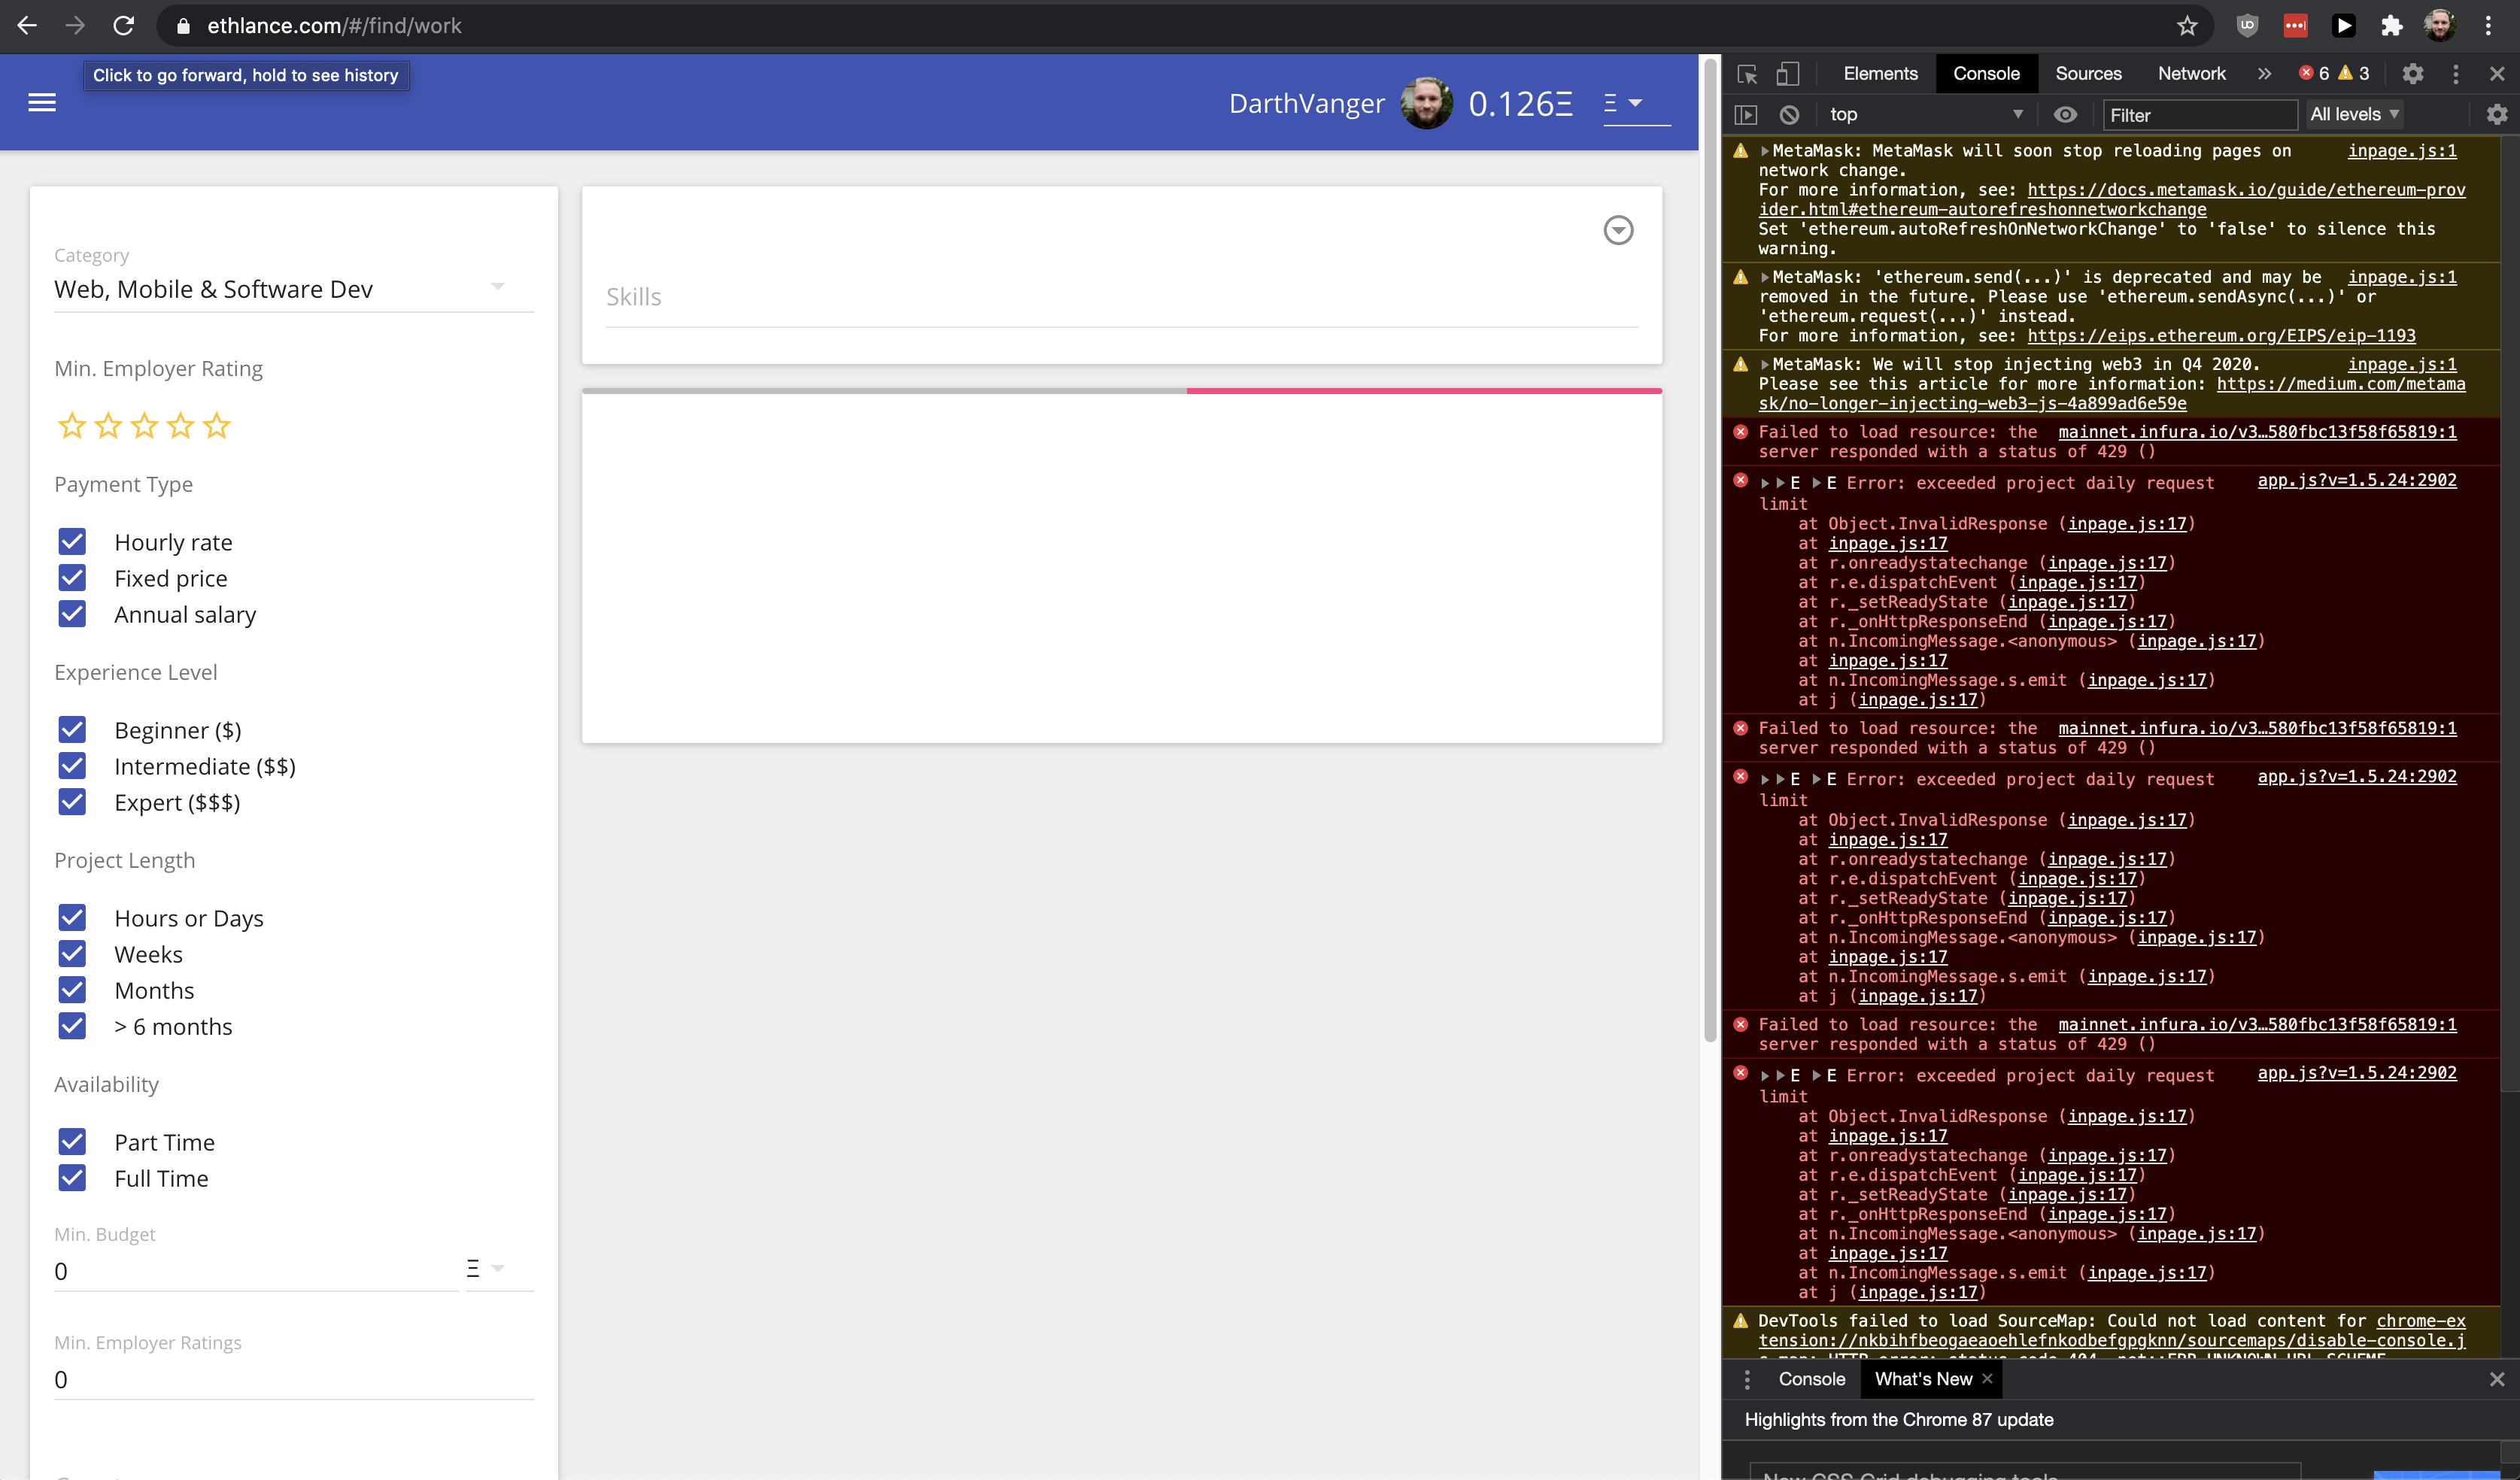Screen dimensions: 2520x1480
Task: Open the eips.ethereum.org EIP-1193 link
Action: [x=2221, y=336]
